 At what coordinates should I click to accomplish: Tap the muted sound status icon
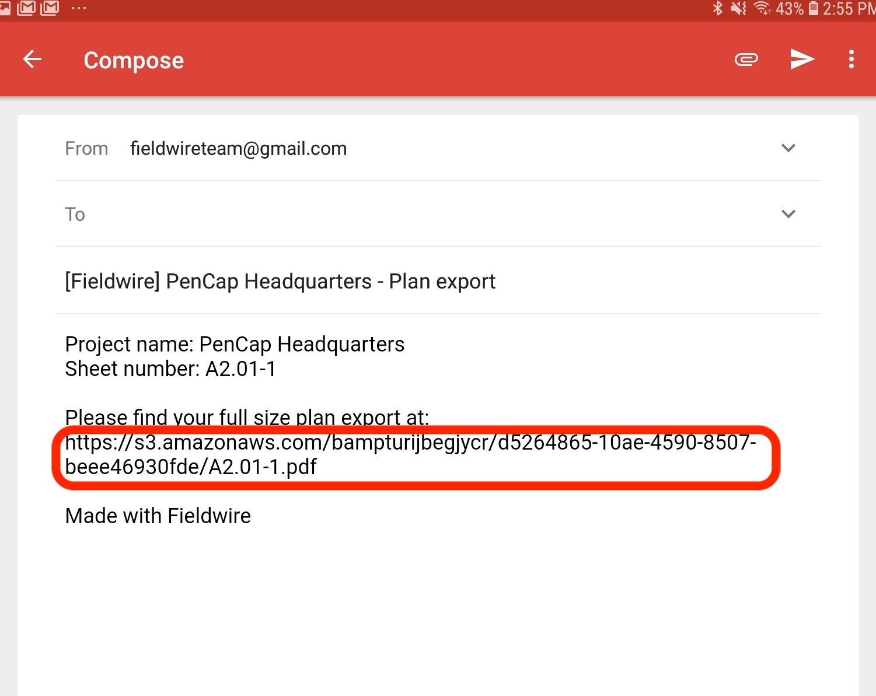pyautogui.click(x=738, y=9)
